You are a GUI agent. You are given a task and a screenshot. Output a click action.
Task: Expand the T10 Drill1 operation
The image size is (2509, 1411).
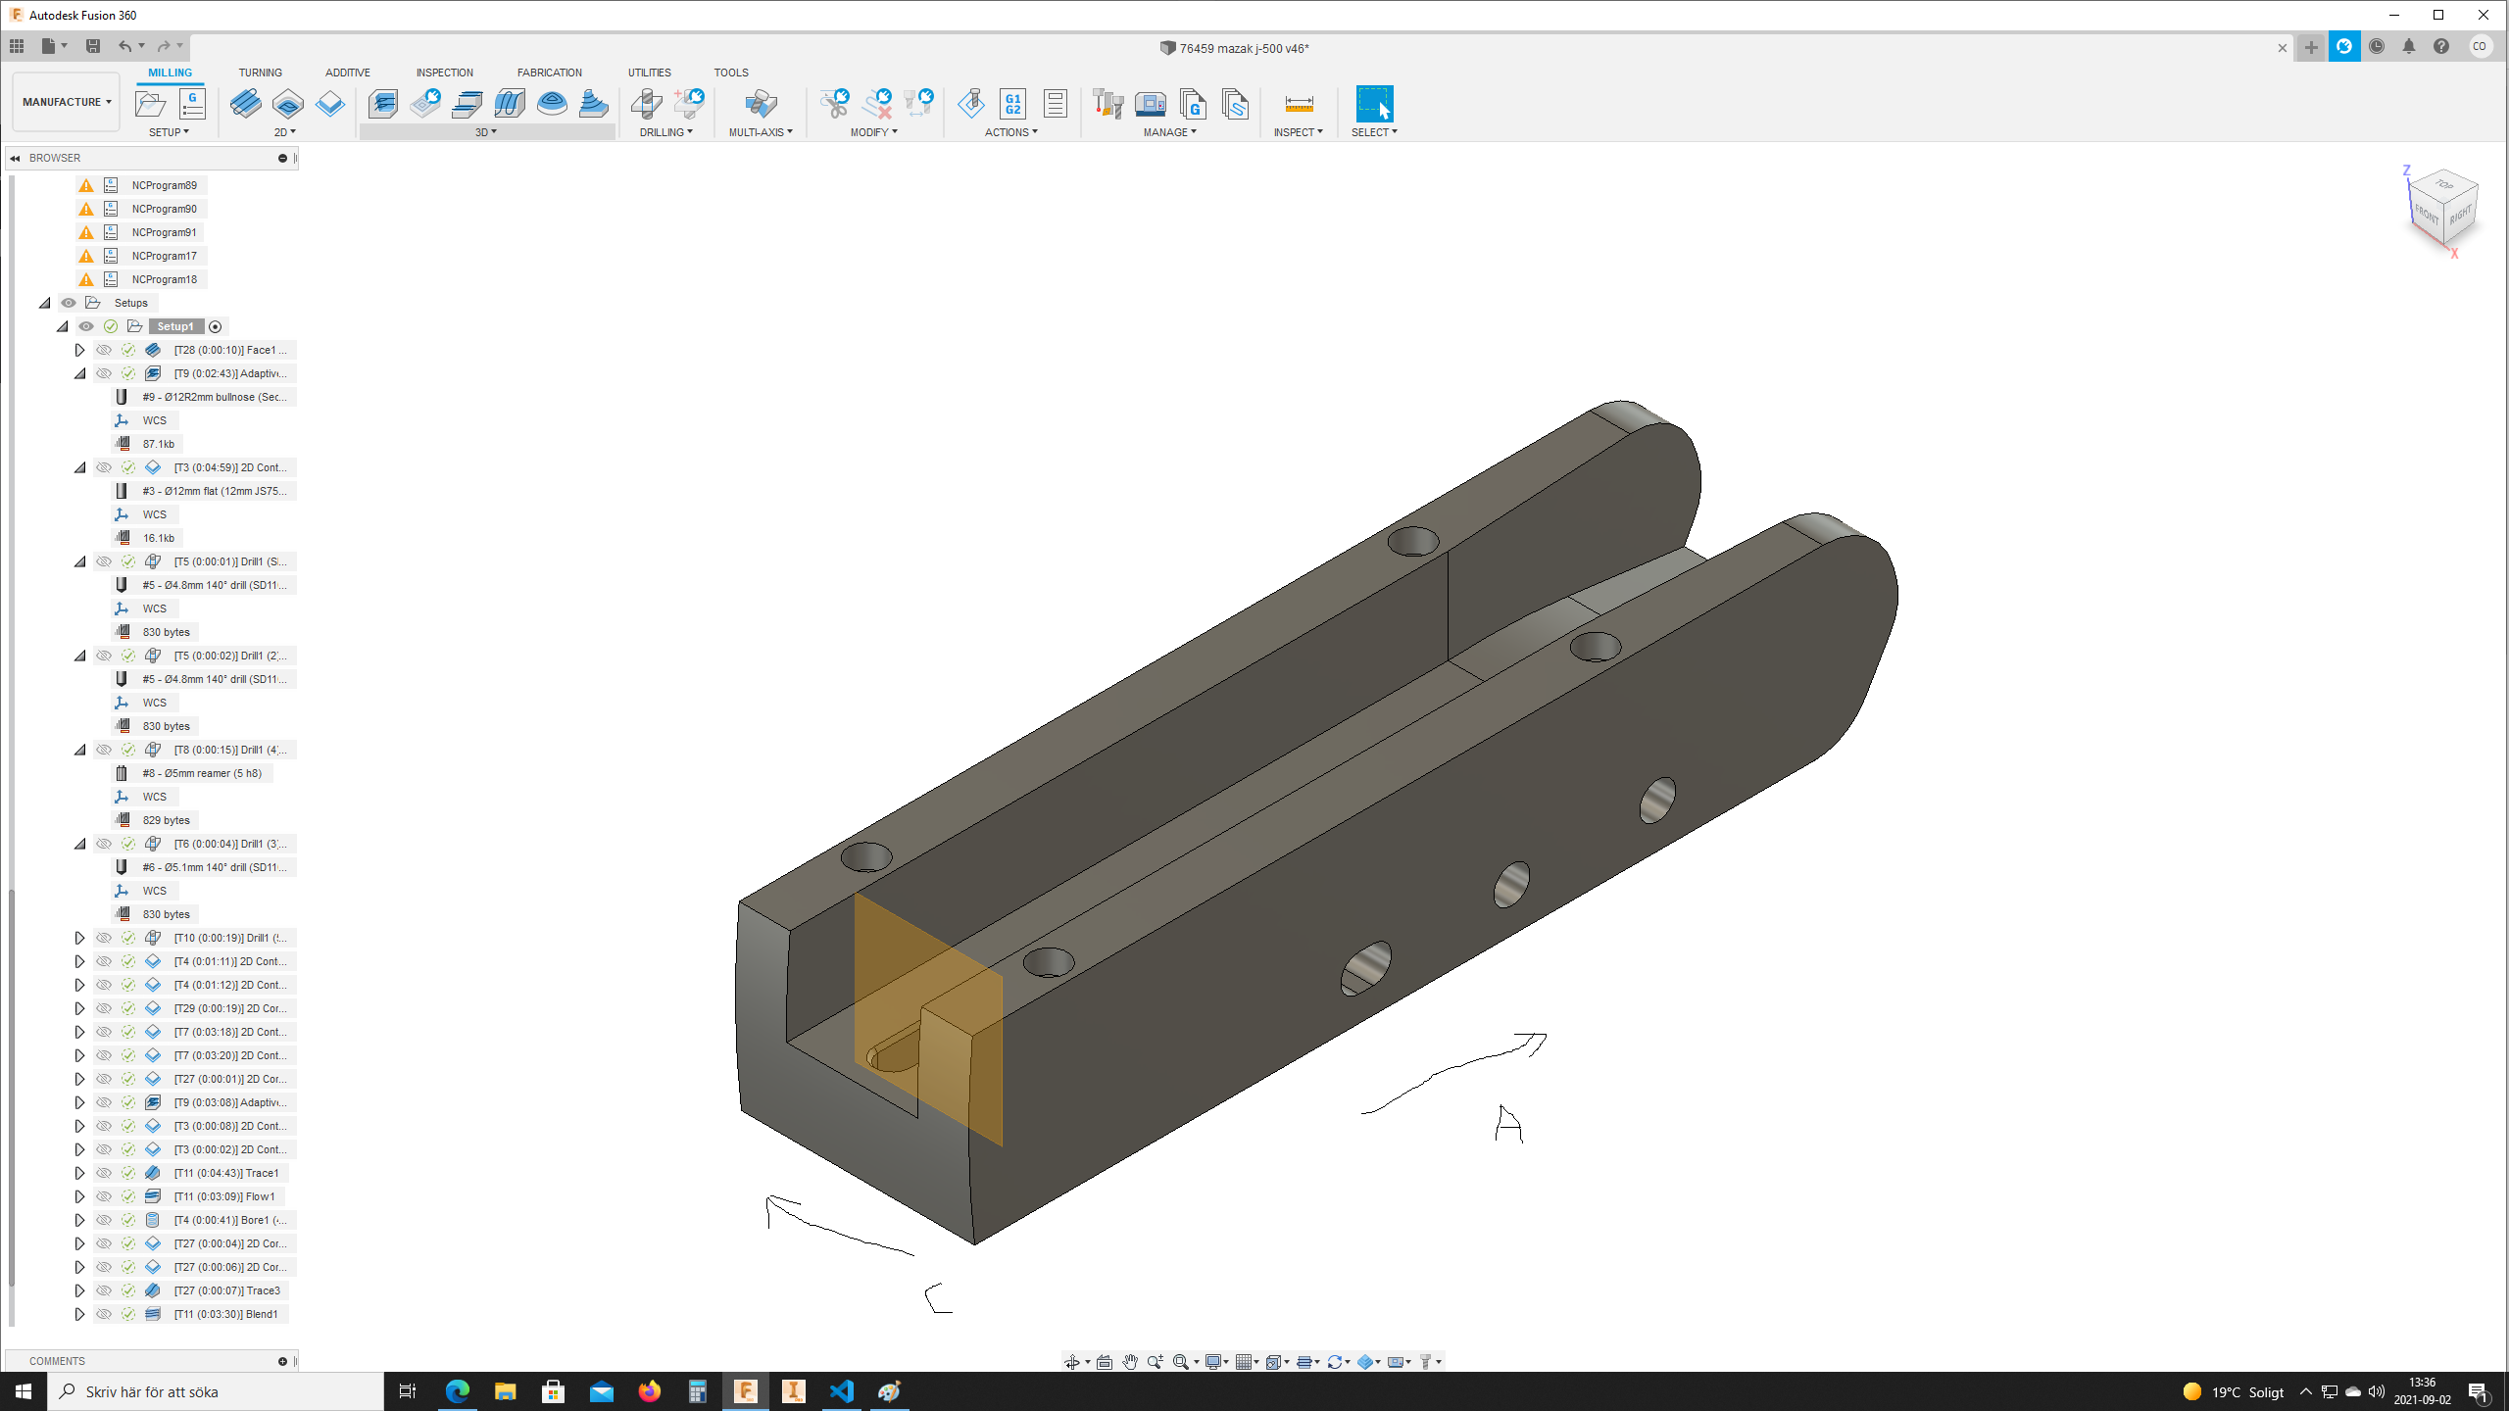[x=80, y=938]
